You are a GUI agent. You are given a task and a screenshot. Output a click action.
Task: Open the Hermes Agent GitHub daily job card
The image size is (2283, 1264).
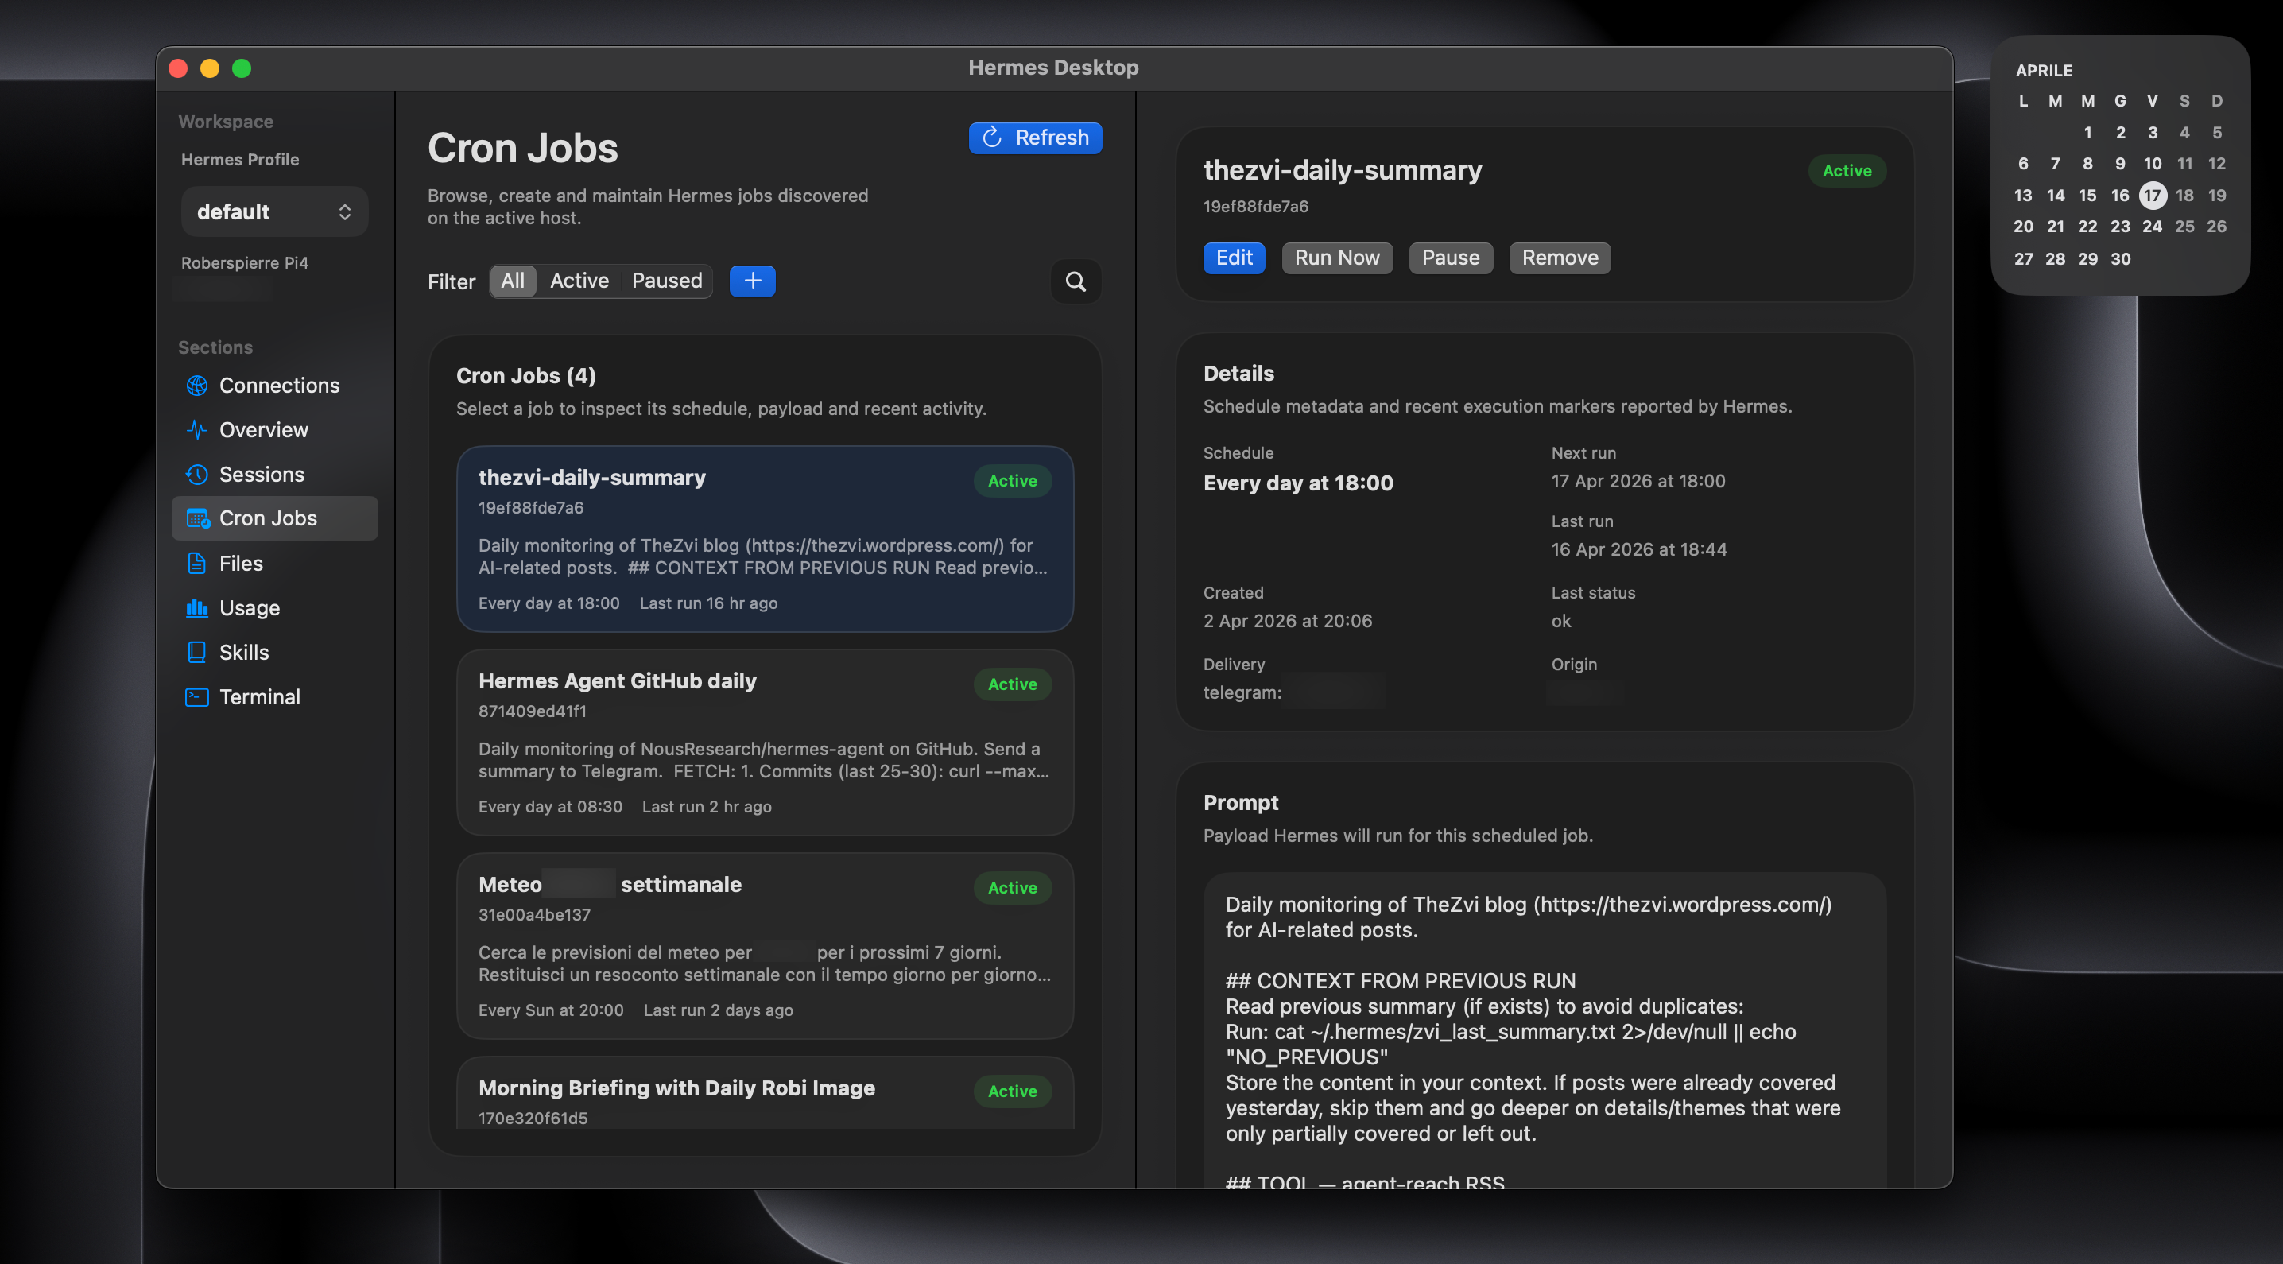[765, 743]
